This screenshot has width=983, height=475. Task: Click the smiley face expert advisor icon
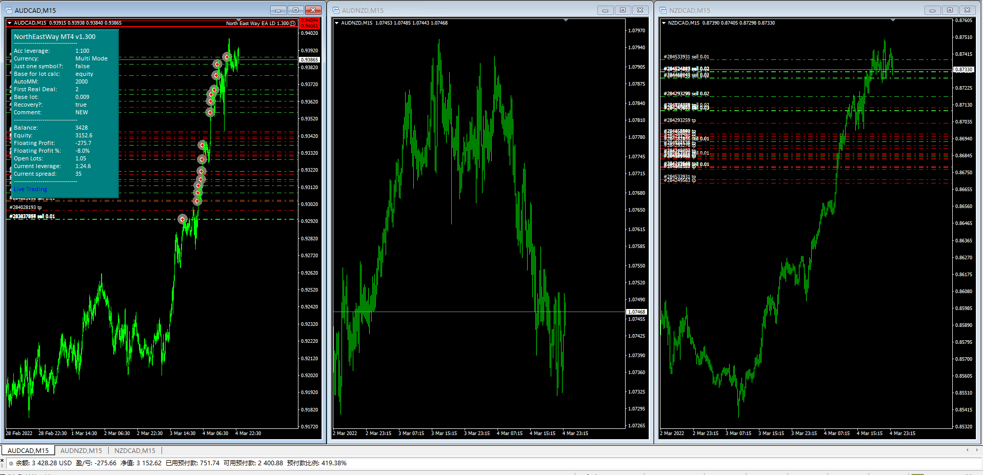pos(293,24)
